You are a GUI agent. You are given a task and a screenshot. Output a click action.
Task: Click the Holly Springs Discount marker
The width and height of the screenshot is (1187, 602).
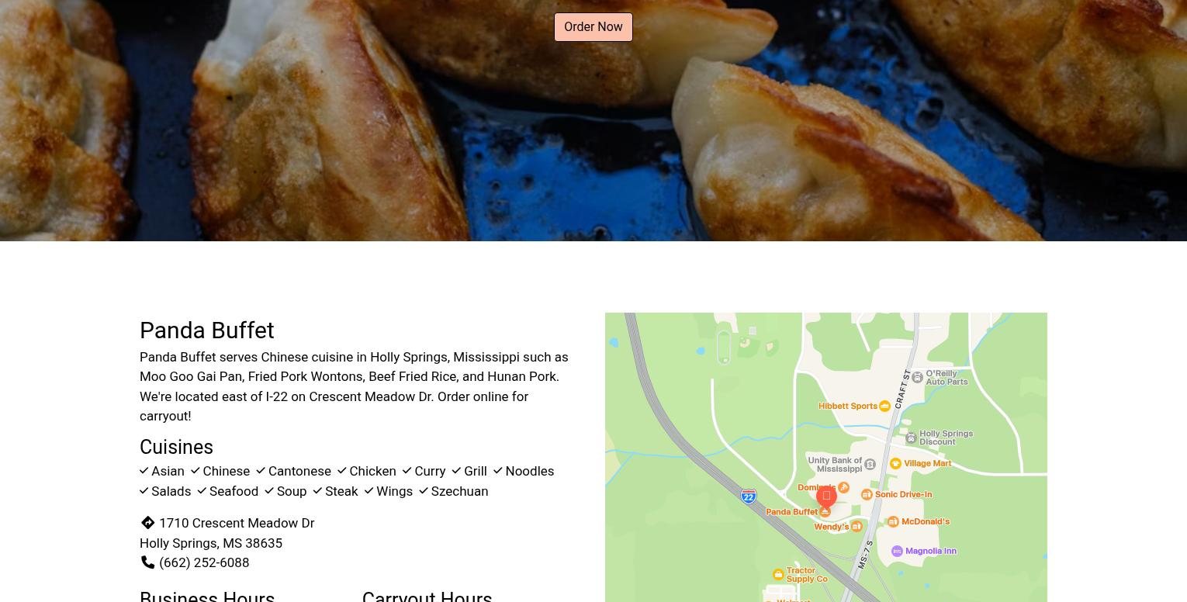coord(911,438)
